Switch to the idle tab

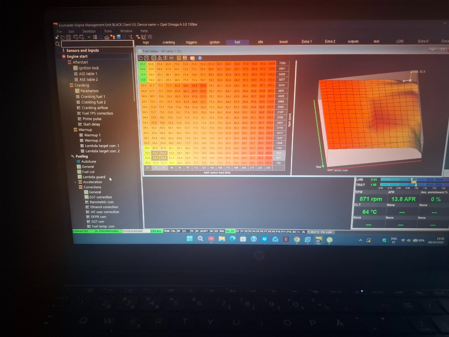[x=260, y=42]
